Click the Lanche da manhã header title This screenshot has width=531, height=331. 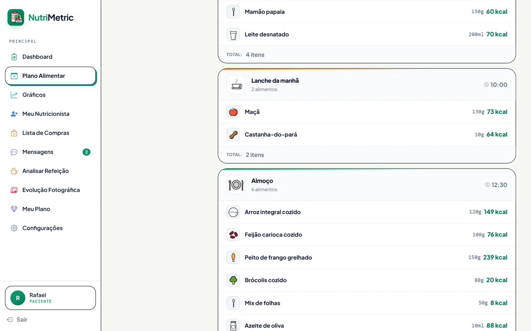(275, 81)
